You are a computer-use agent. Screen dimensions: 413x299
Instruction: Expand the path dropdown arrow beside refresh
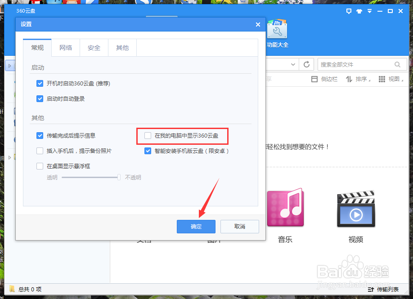coord(293,64)
